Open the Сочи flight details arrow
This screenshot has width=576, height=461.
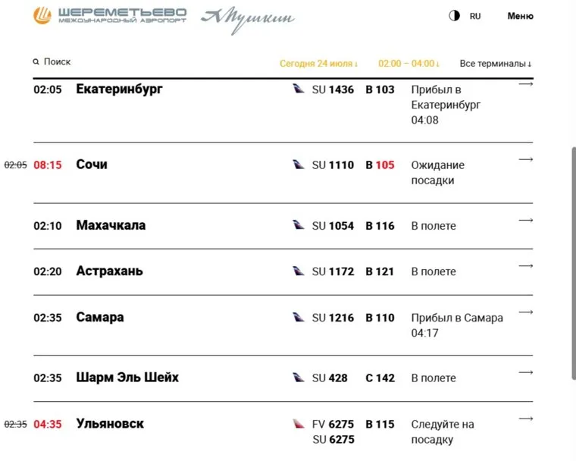(x=525, y=159)
